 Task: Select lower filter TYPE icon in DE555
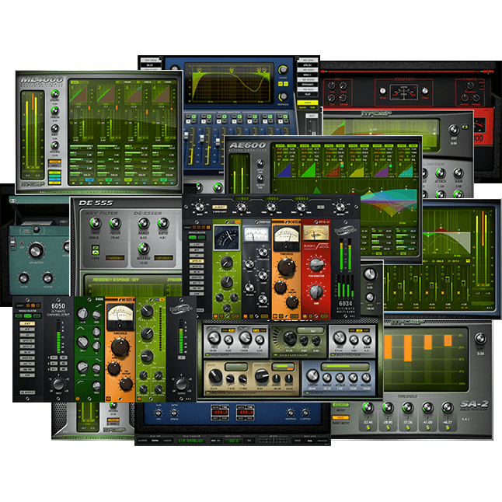[x=96, y=253]
